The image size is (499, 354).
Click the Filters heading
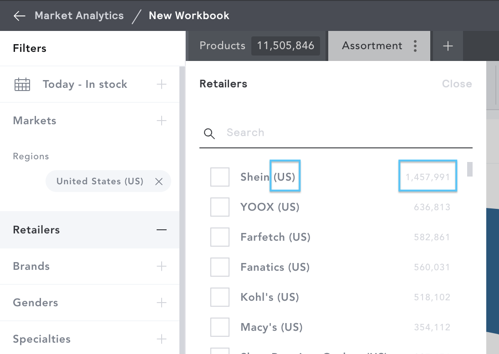pos(30,48)
